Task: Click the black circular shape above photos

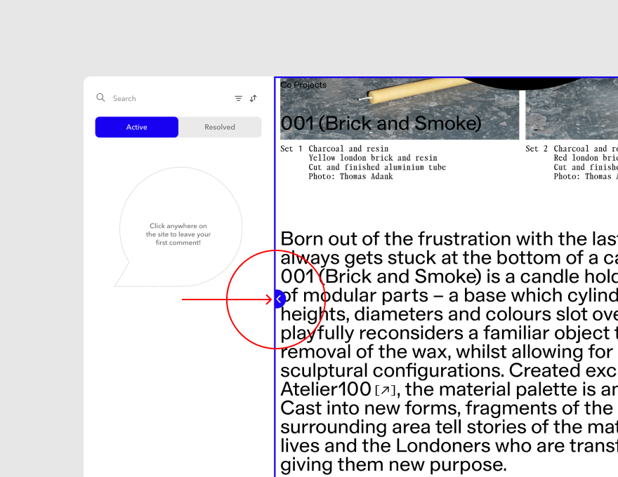Action: click(541, 83)
